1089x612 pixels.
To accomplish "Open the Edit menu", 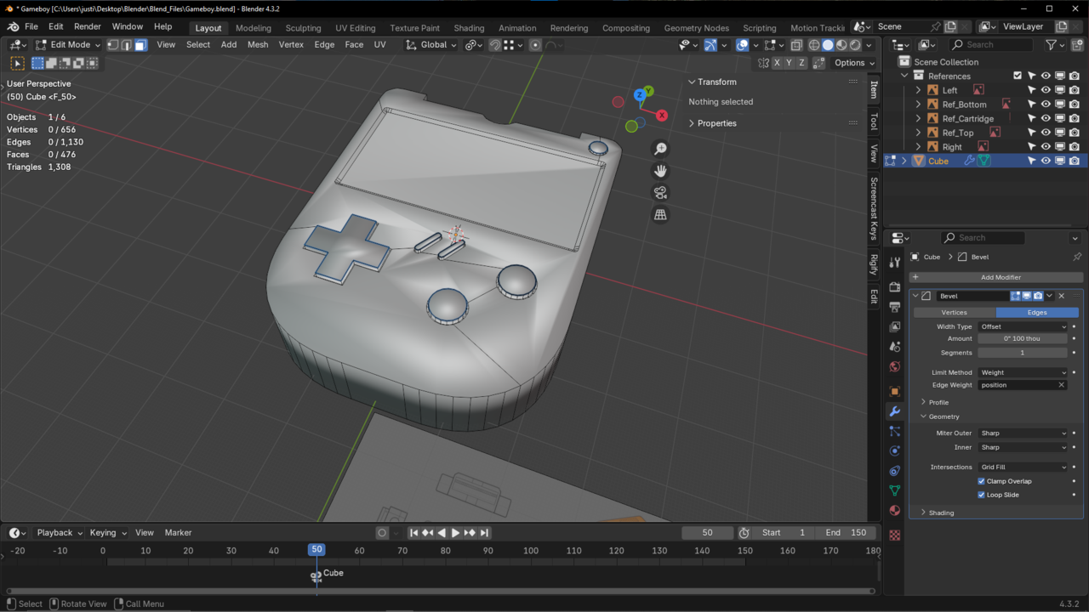I will [x=56, y=26].
